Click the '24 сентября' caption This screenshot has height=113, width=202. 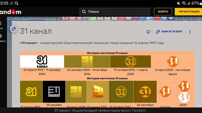click(x=145, y=105)
